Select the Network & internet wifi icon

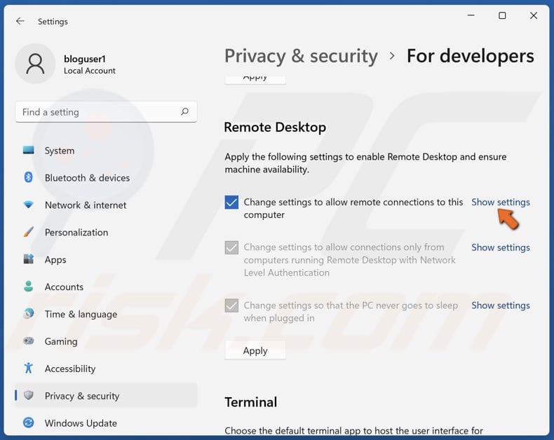click(x=29, y=205)
